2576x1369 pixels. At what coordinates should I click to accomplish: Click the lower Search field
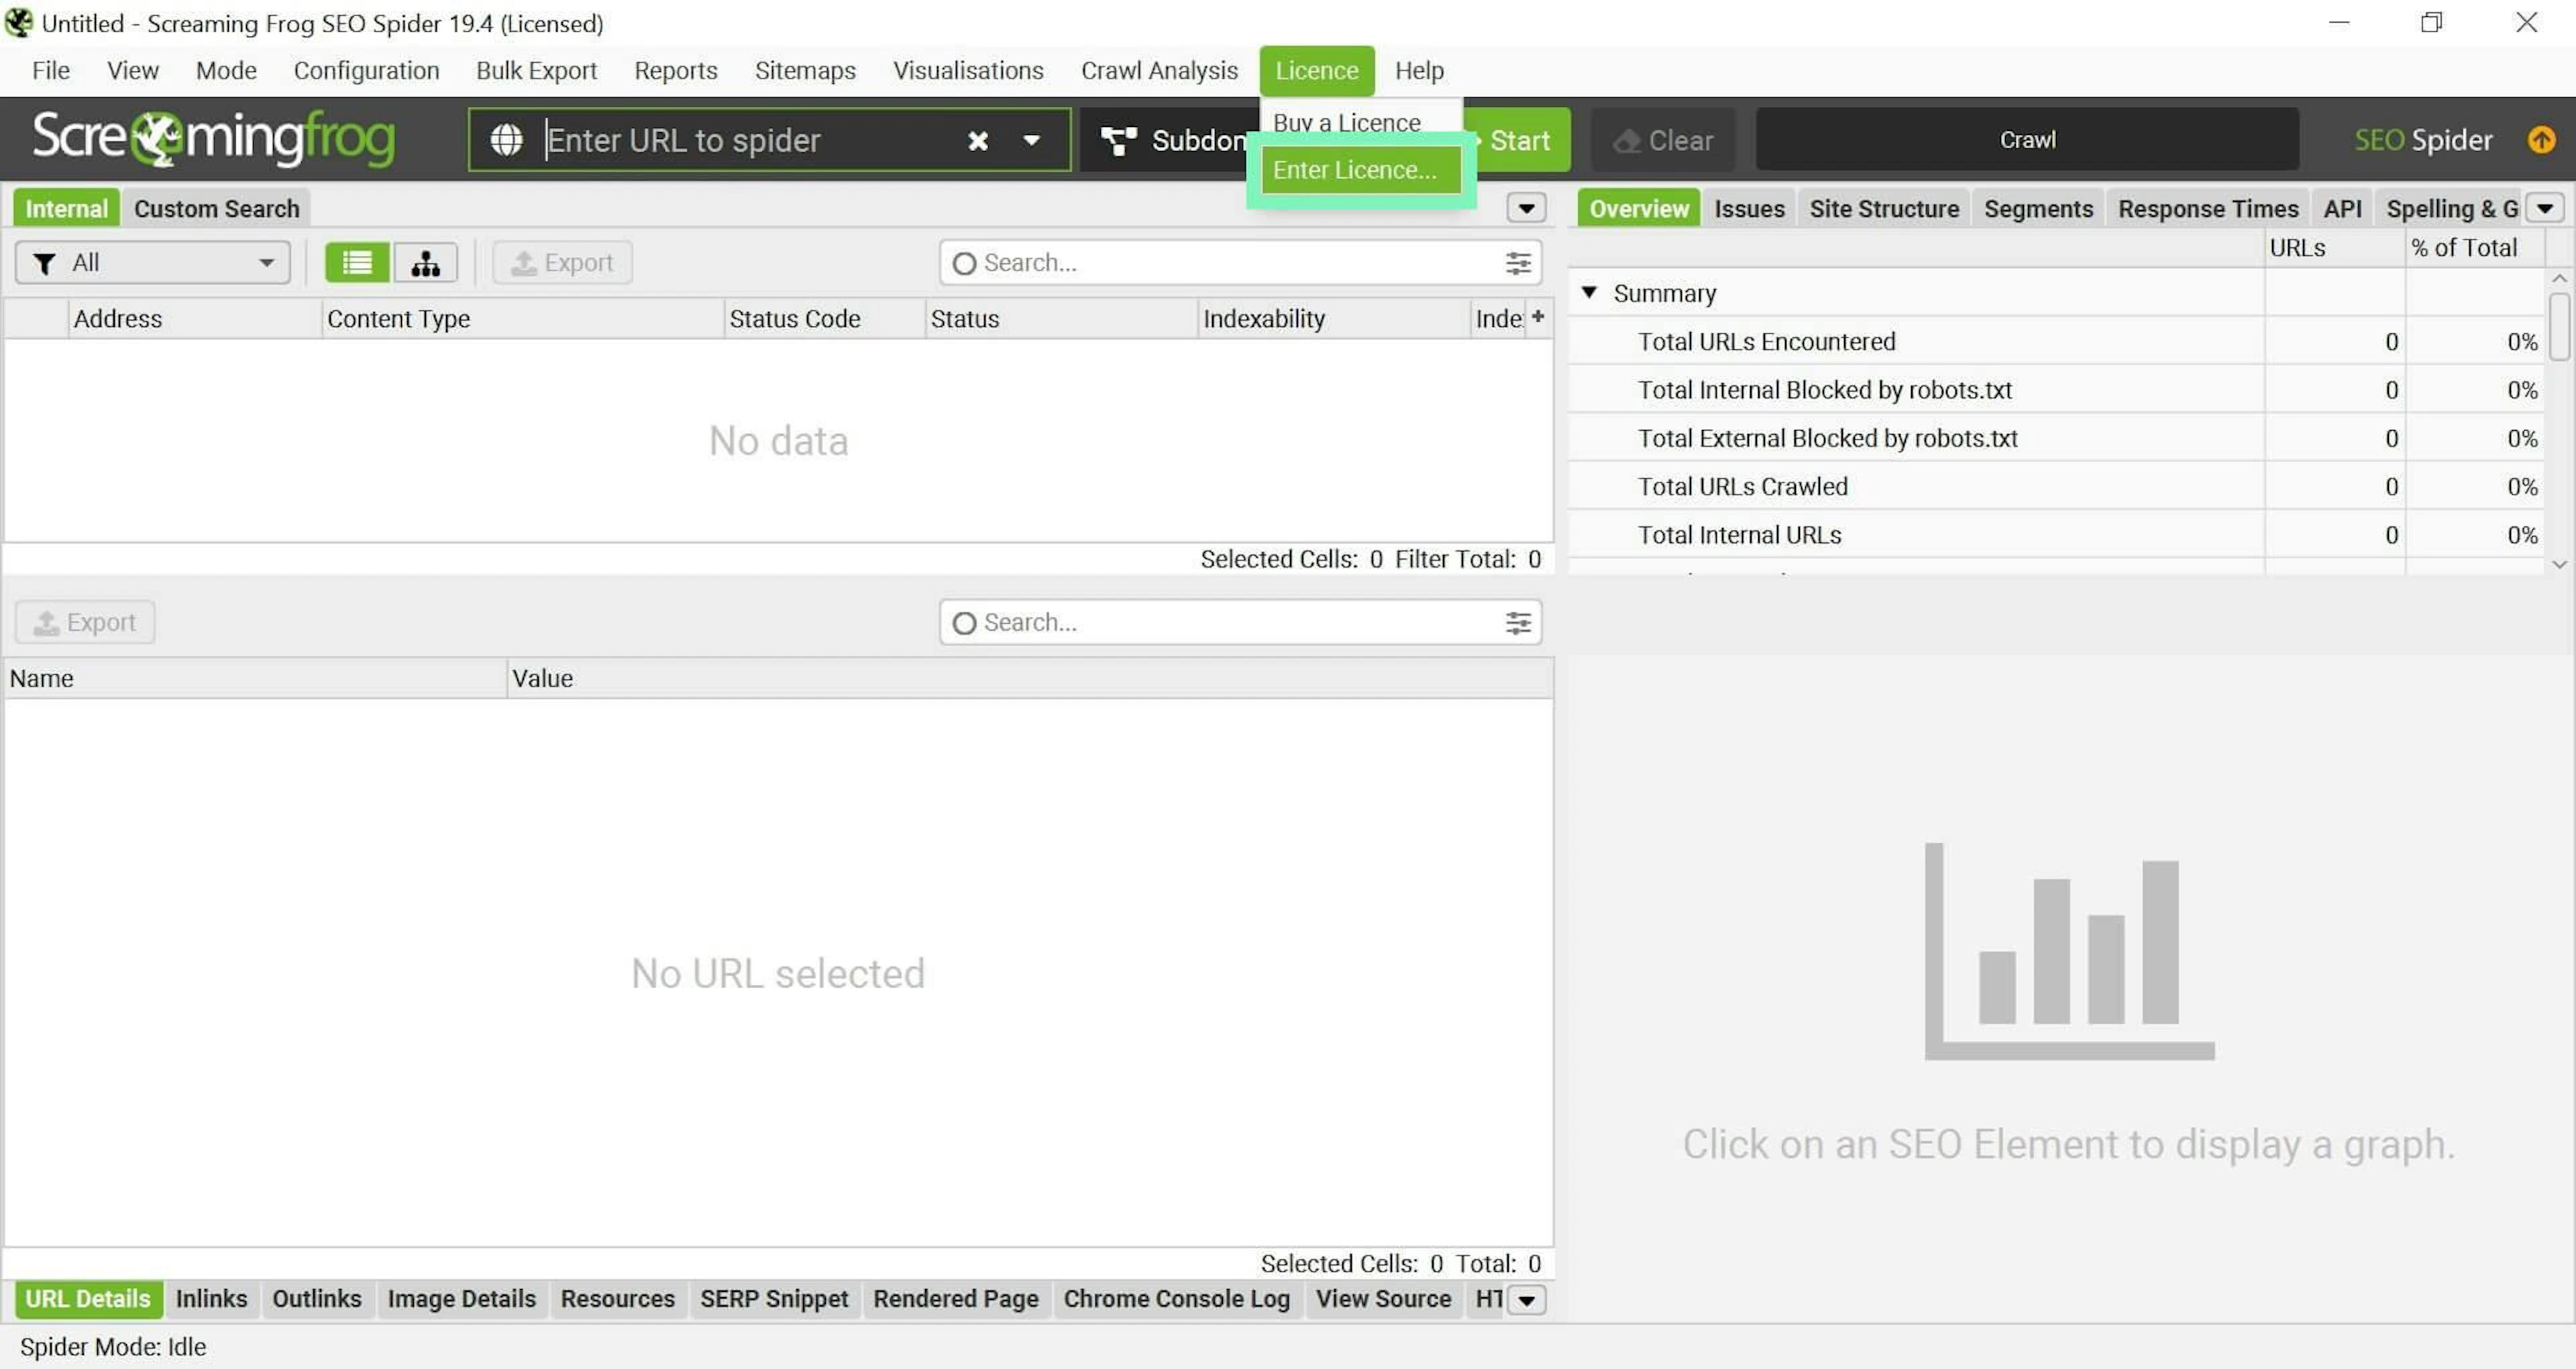(x=1240, y=623)
